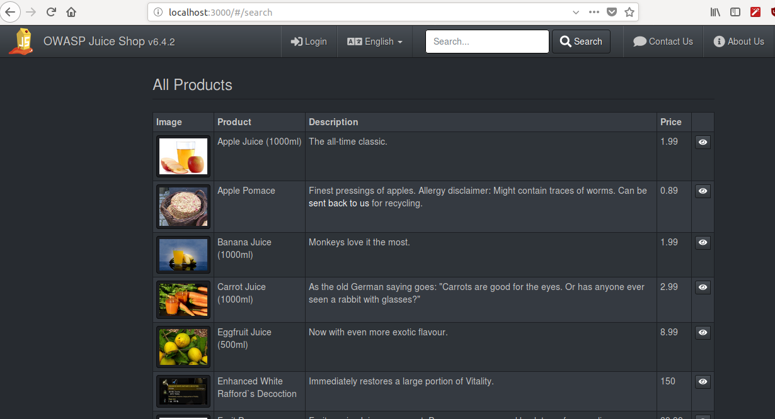This screenshot has height=419, width=775.
Task: Bookmark this page with the star icon
Action: tap(629, 12)
